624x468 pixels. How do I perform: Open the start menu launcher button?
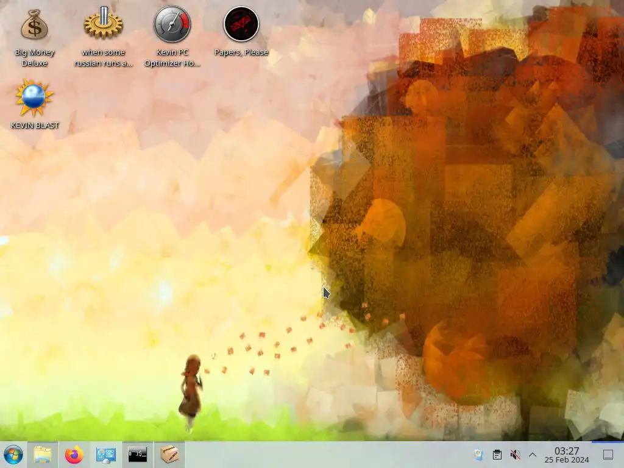13,455
